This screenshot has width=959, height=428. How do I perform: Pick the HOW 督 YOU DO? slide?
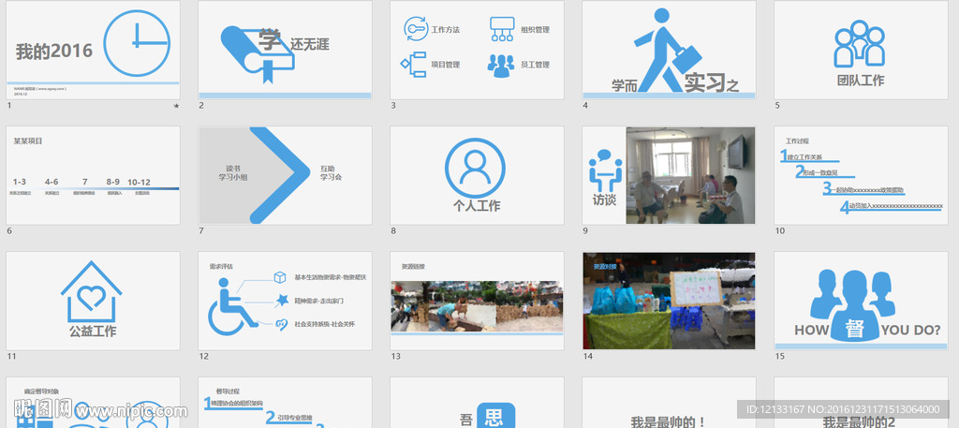point(862,301)
